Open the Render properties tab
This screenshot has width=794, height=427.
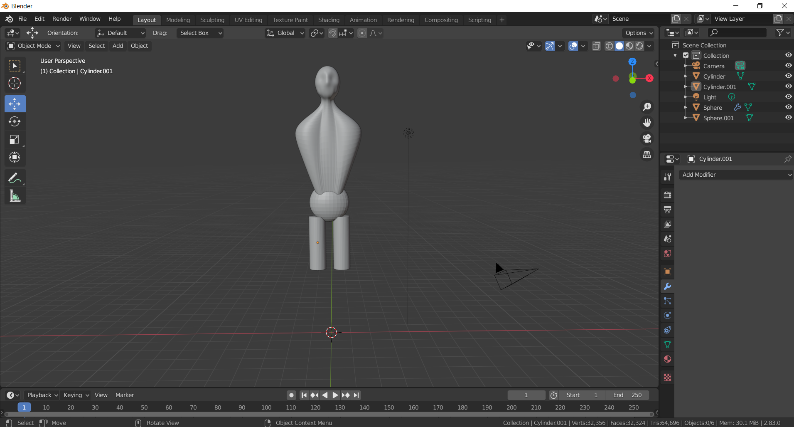pyautogui.click(x=667, y=195)
